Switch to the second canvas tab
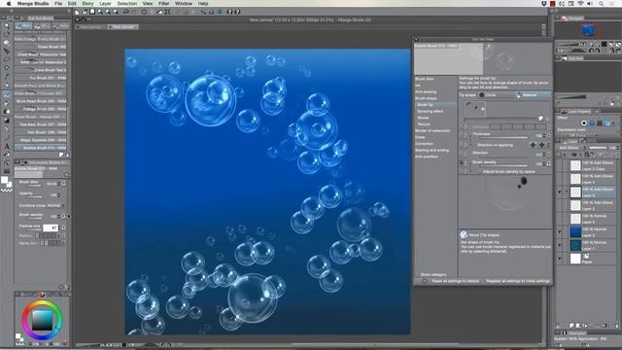The width and height of the screenshot is (622, 350). click(122, 27)
